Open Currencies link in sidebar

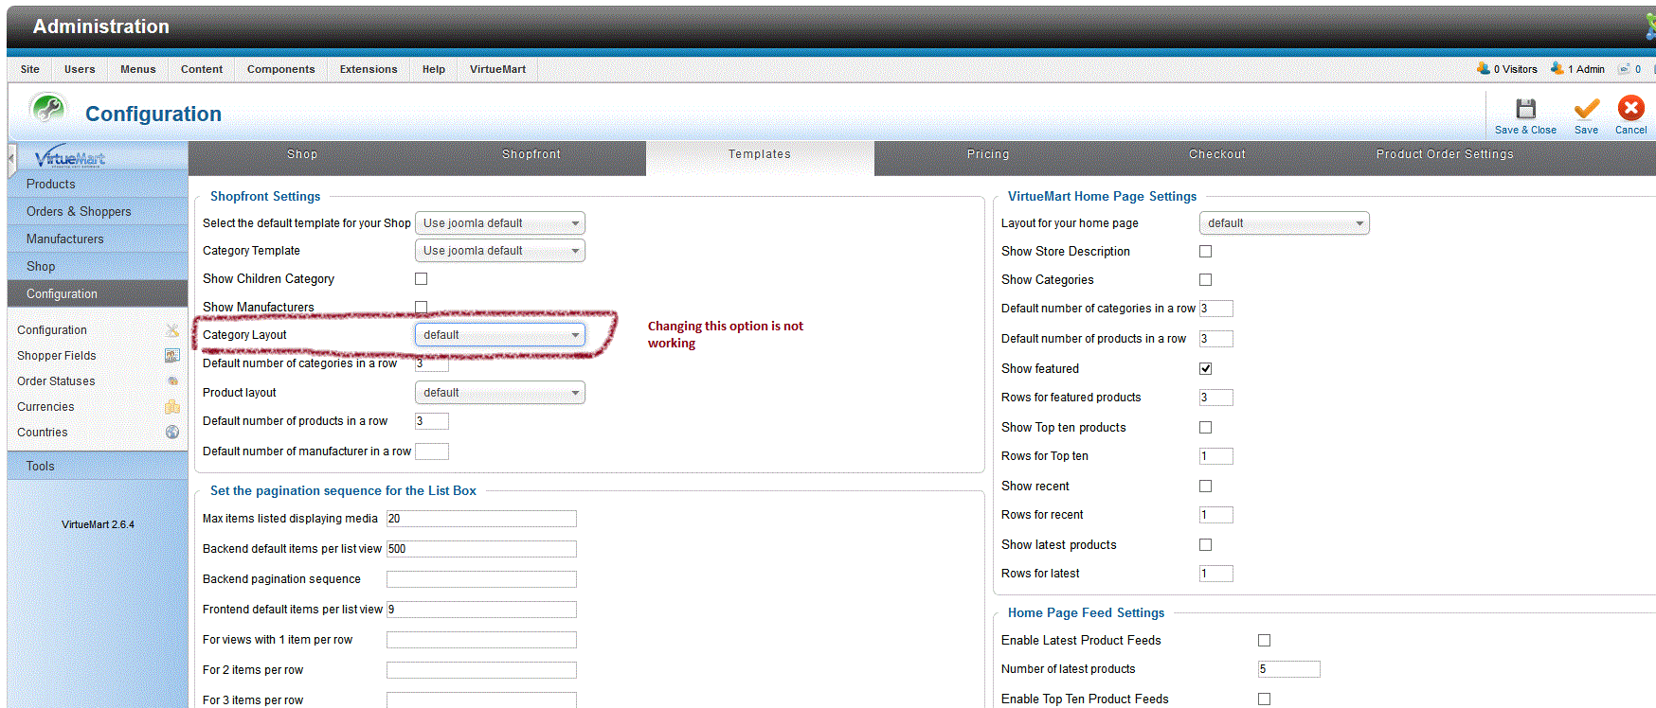click(x=45, y=407)
